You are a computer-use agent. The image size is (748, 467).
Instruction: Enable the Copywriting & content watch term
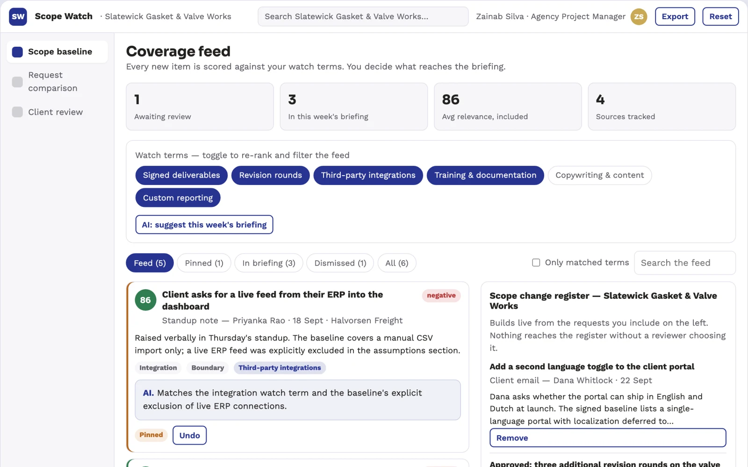[599, 175]
